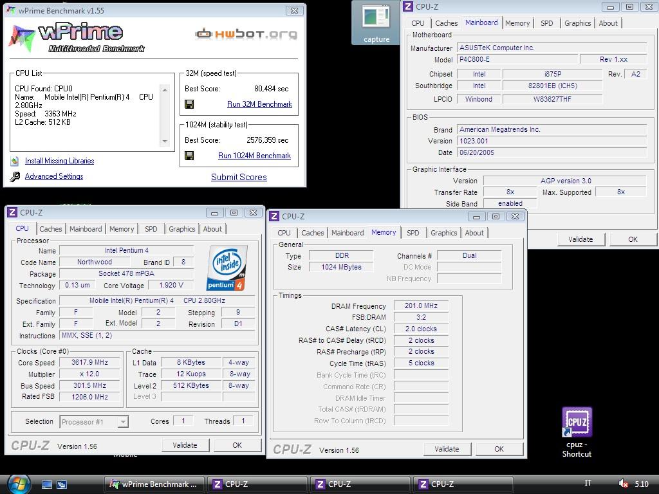Click the last CPU-Z taskbar button
This screenshot has width=659, height=494.
(x=462, y=484)
